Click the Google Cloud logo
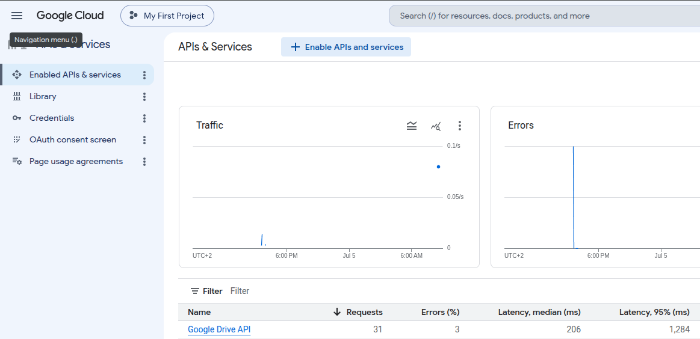700x339 pixels. 70,16
